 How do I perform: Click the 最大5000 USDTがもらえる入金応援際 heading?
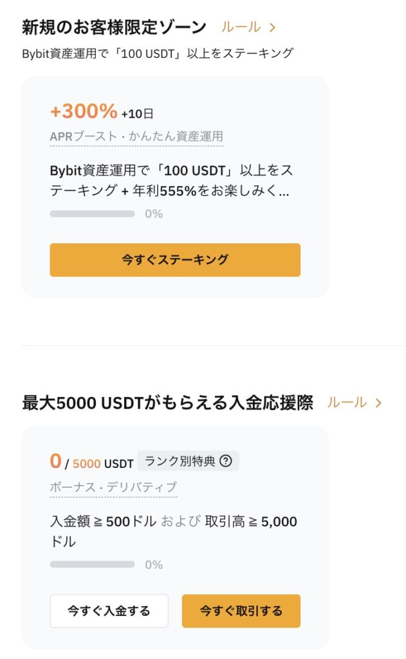pos(167,403)
